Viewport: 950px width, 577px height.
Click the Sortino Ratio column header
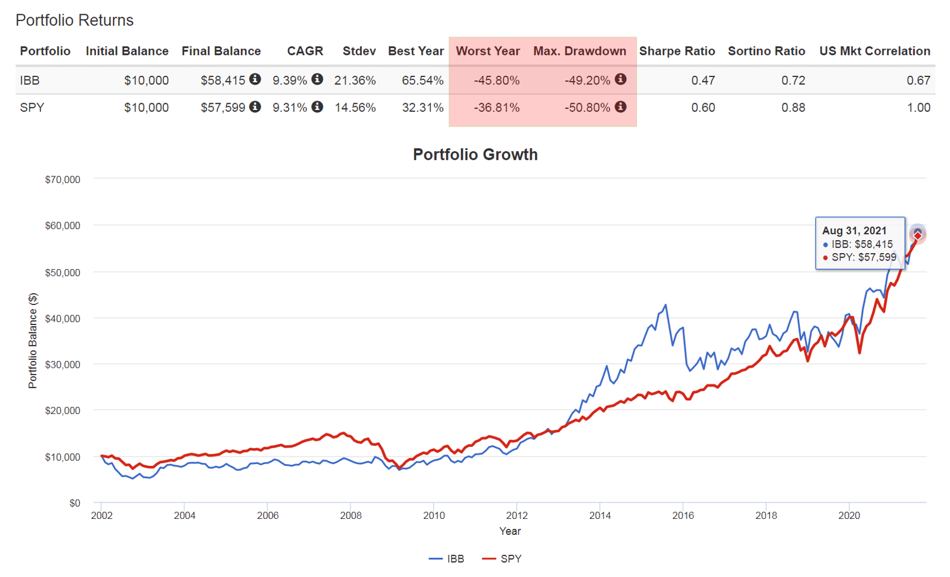click(766, 51)
